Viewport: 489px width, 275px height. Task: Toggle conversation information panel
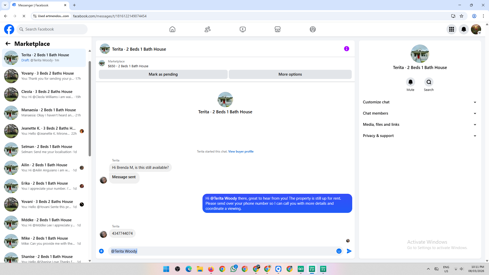[347, 49]
